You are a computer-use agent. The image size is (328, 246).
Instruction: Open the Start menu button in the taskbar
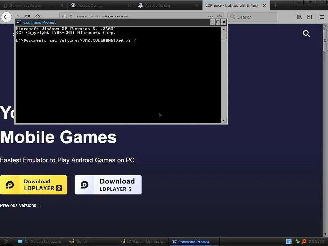[7, 242]
